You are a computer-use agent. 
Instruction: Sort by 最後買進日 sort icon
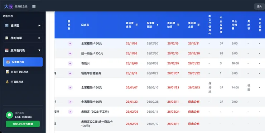click(x=137, y=25)
